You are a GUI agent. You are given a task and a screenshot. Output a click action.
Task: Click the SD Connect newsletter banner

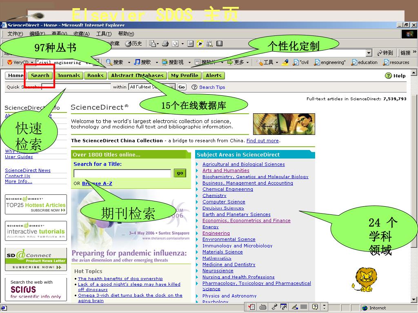[36, 260]
